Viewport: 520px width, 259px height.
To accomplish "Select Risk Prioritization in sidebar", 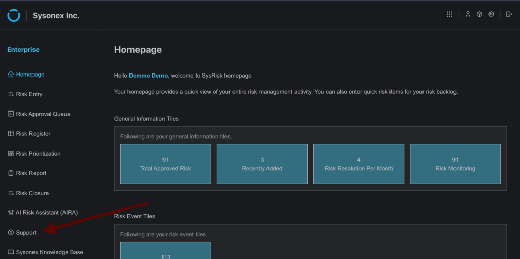I will (38, 154).
